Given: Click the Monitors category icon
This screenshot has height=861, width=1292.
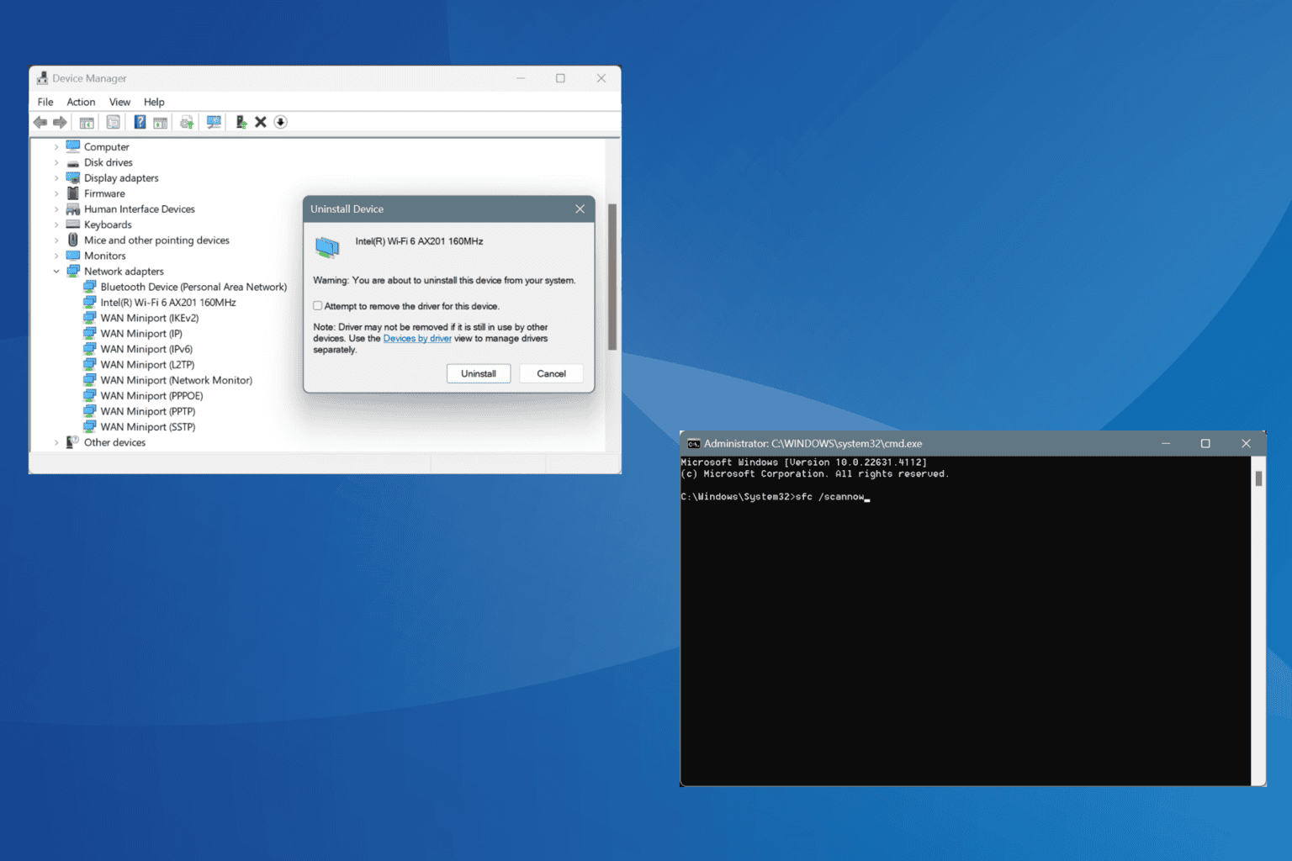Looking at the screenshot, I should tap(73, 256).
